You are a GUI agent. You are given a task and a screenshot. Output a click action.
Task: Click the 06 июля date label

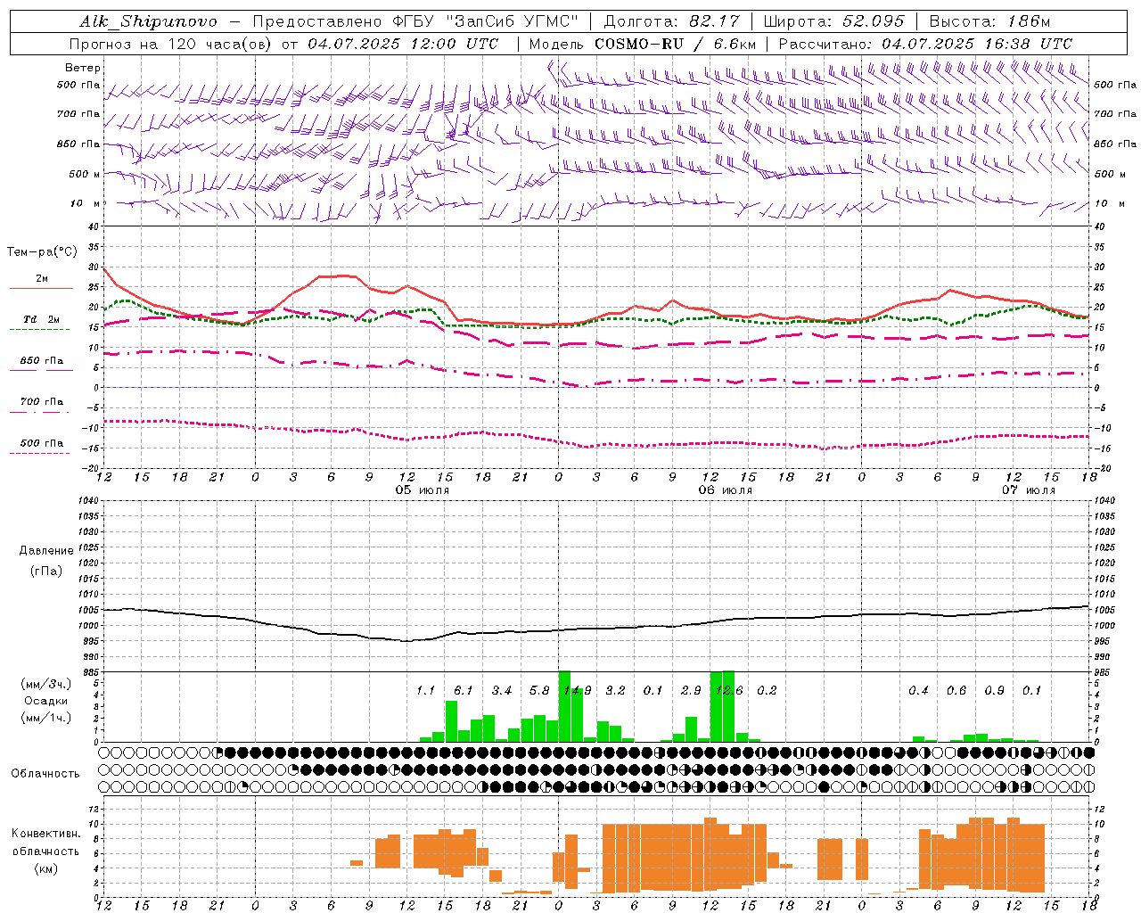725,490
